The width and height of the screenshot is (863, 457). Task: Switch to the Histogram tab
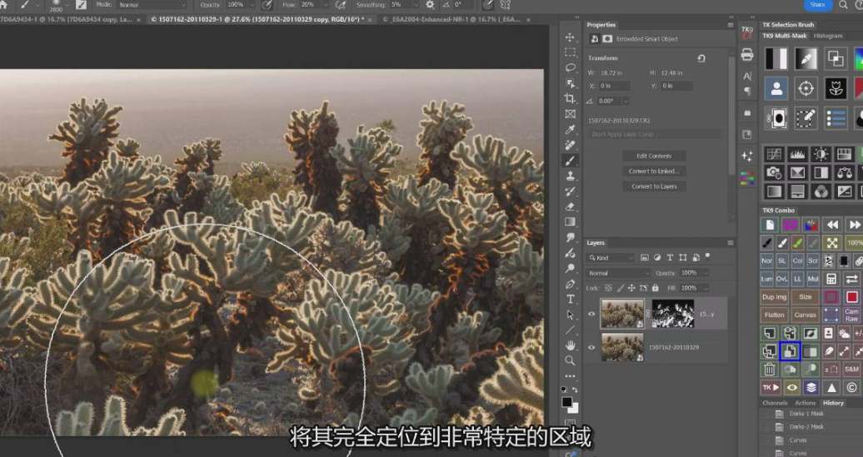[x=828, y=36]
